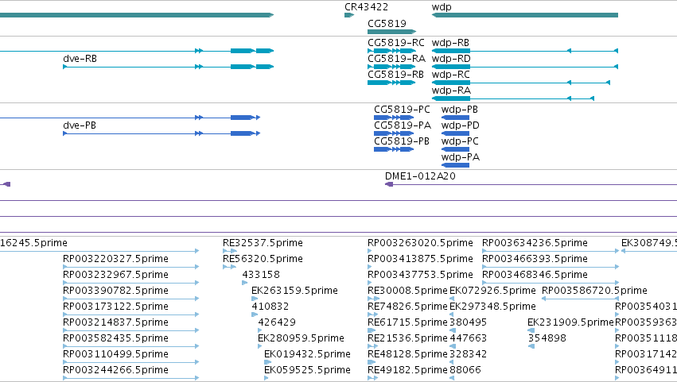Open EST label RE21536.5prime
The height and width of the screenshot is (382, 677).
pyautogui.click(x=407, y=338)
